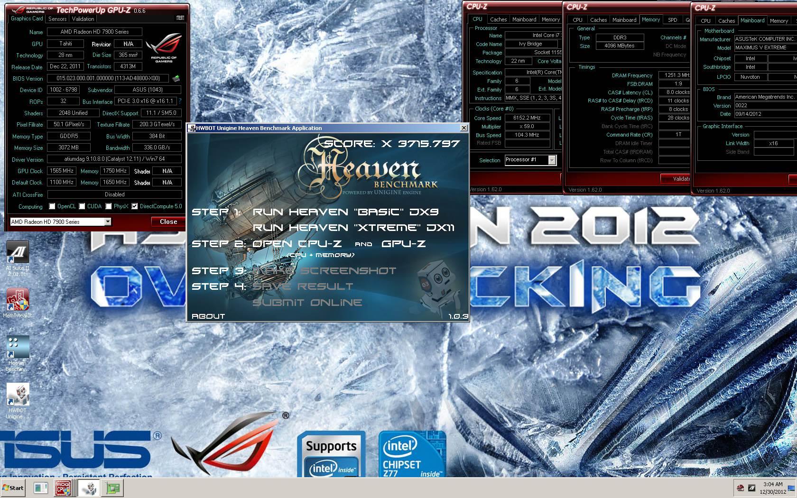Uncheck the DirectCompute 5.0 checkbox in GPU-Z
The width and height of the screenshot is (797, 498).
pos(135,206)
